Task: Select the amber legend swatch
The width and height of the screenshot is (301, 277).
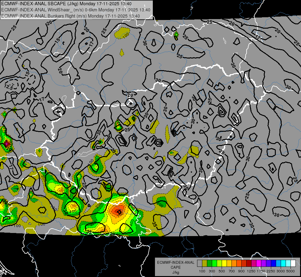Action: (x=229, y=263)
